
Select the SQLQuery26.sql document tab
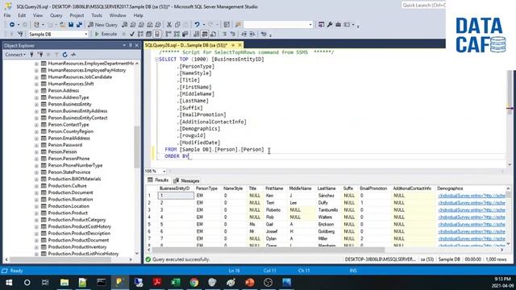pos(186,45)
